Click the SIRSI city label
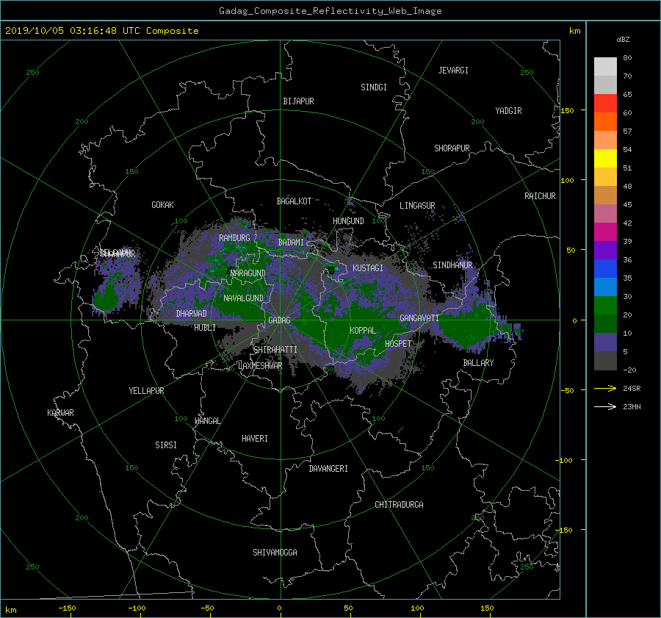This screenshot has width=661, height=618. 166,445
